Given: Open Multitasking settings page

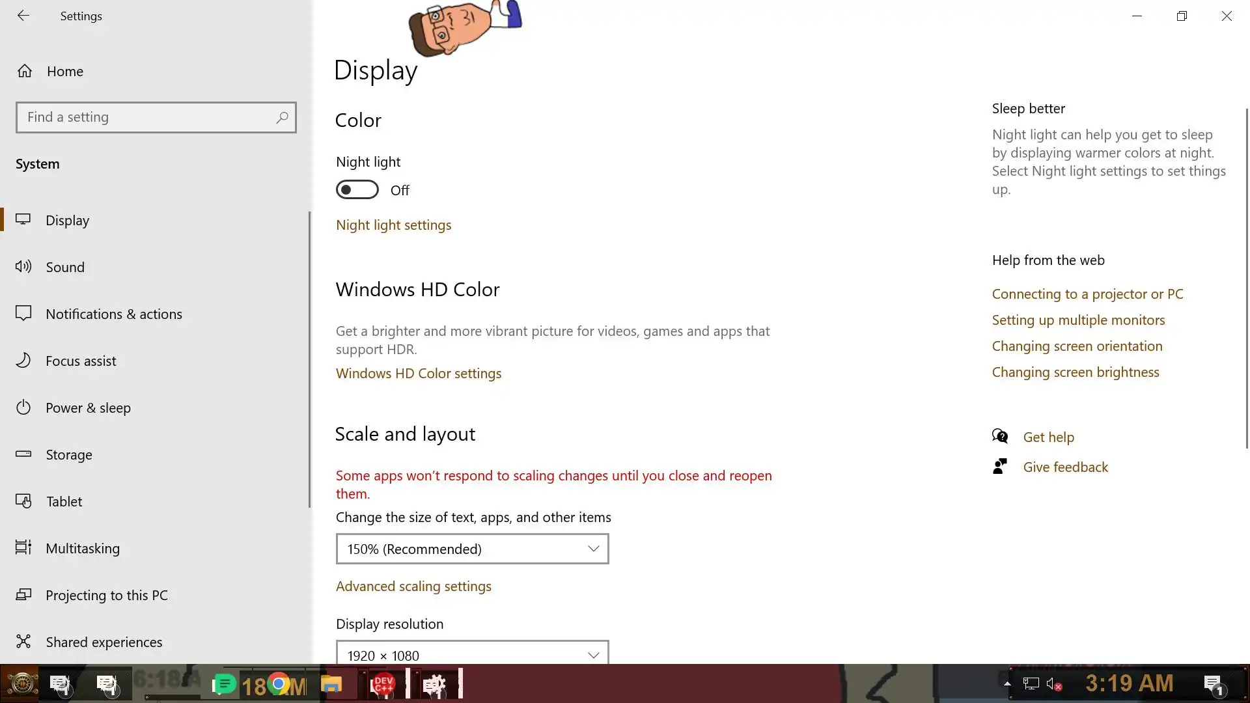Looking at the screenshot, I should pos(83,548).
